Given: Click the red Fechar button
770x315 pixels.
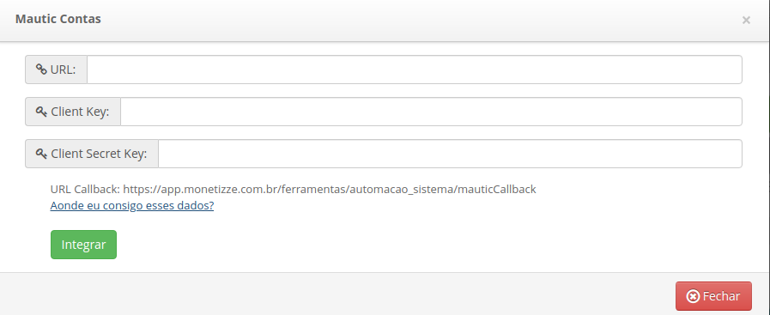Looking at the screenshot, I should click(x=713, y=296).
